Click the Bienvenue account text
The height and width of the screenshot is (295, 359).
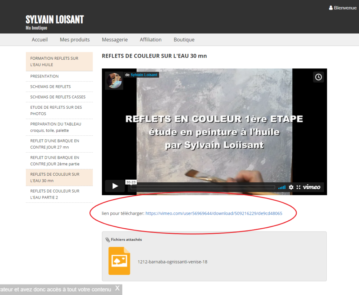[345, 8]
